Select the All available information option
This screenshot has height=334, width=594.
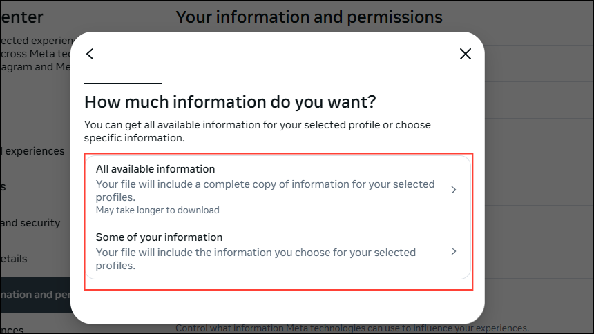tap(155, 169)
